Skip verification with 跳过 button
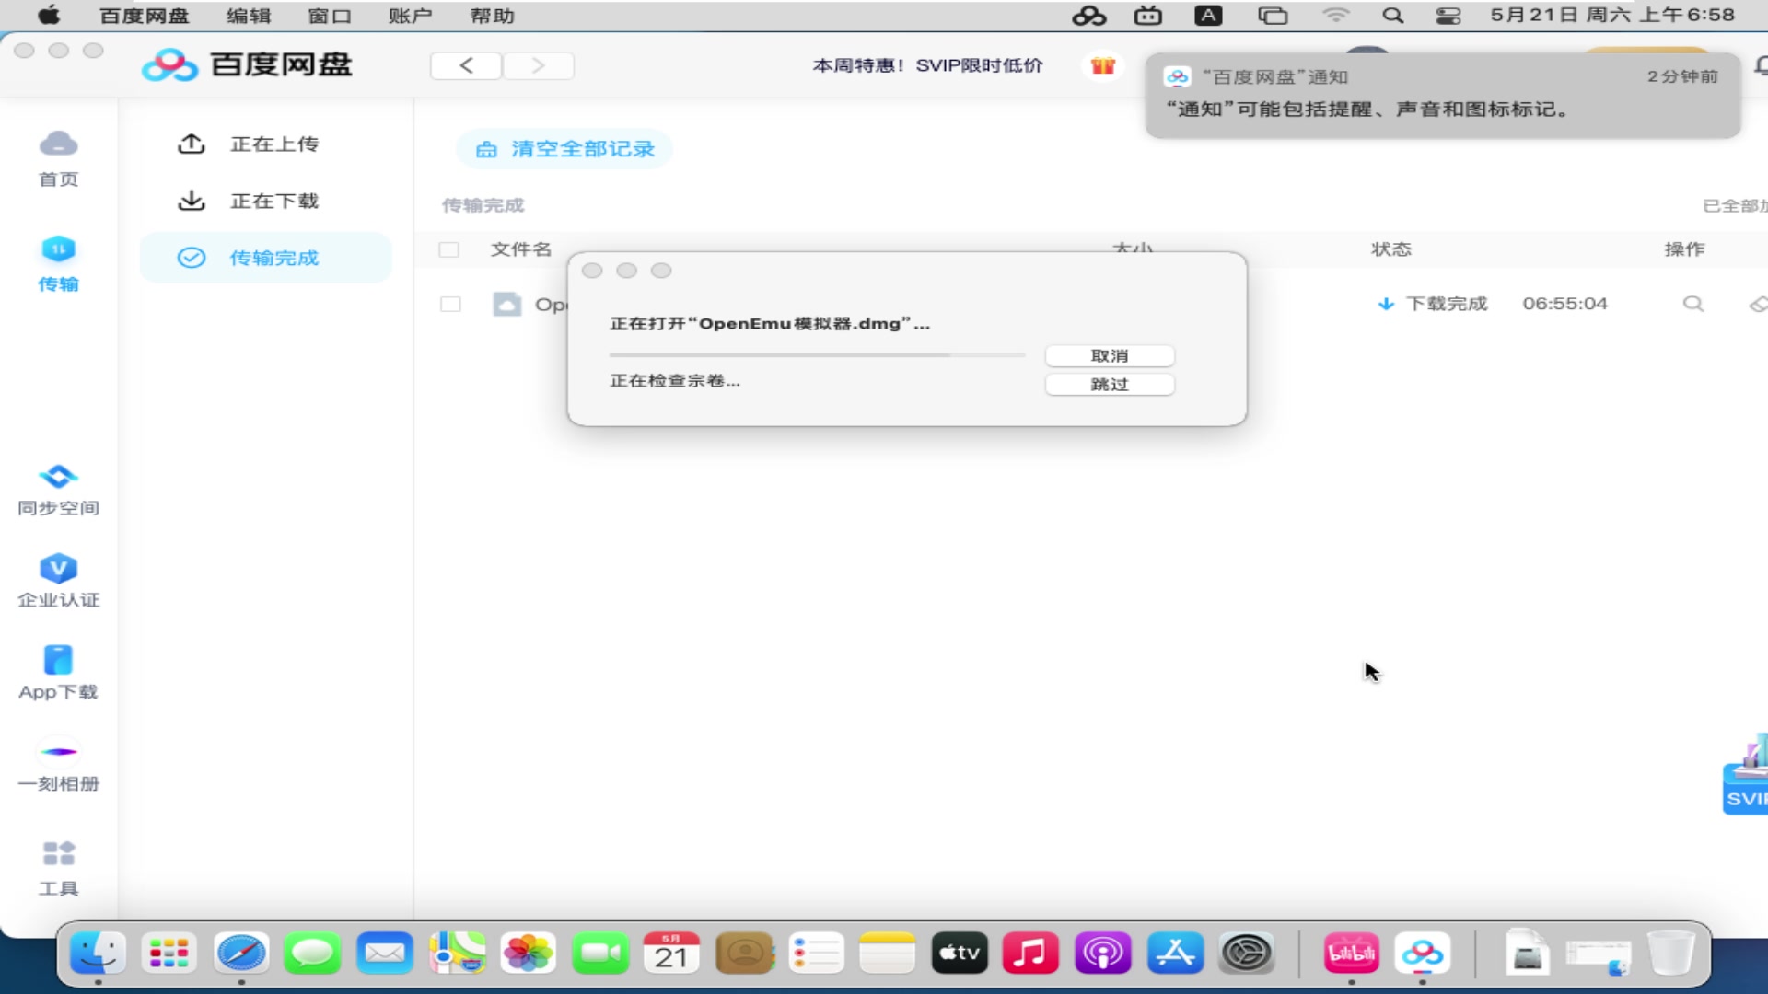 tap(1110, 384)
